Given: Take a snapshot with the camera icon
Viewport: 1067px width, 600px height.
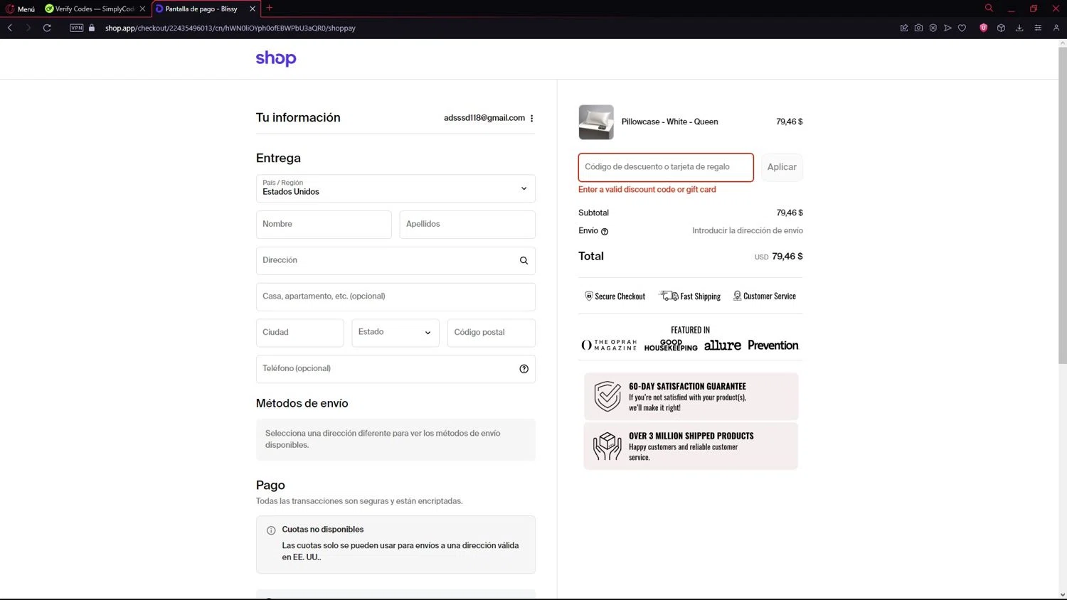Looking at the screenshot, I should click(x=918, y=28).
